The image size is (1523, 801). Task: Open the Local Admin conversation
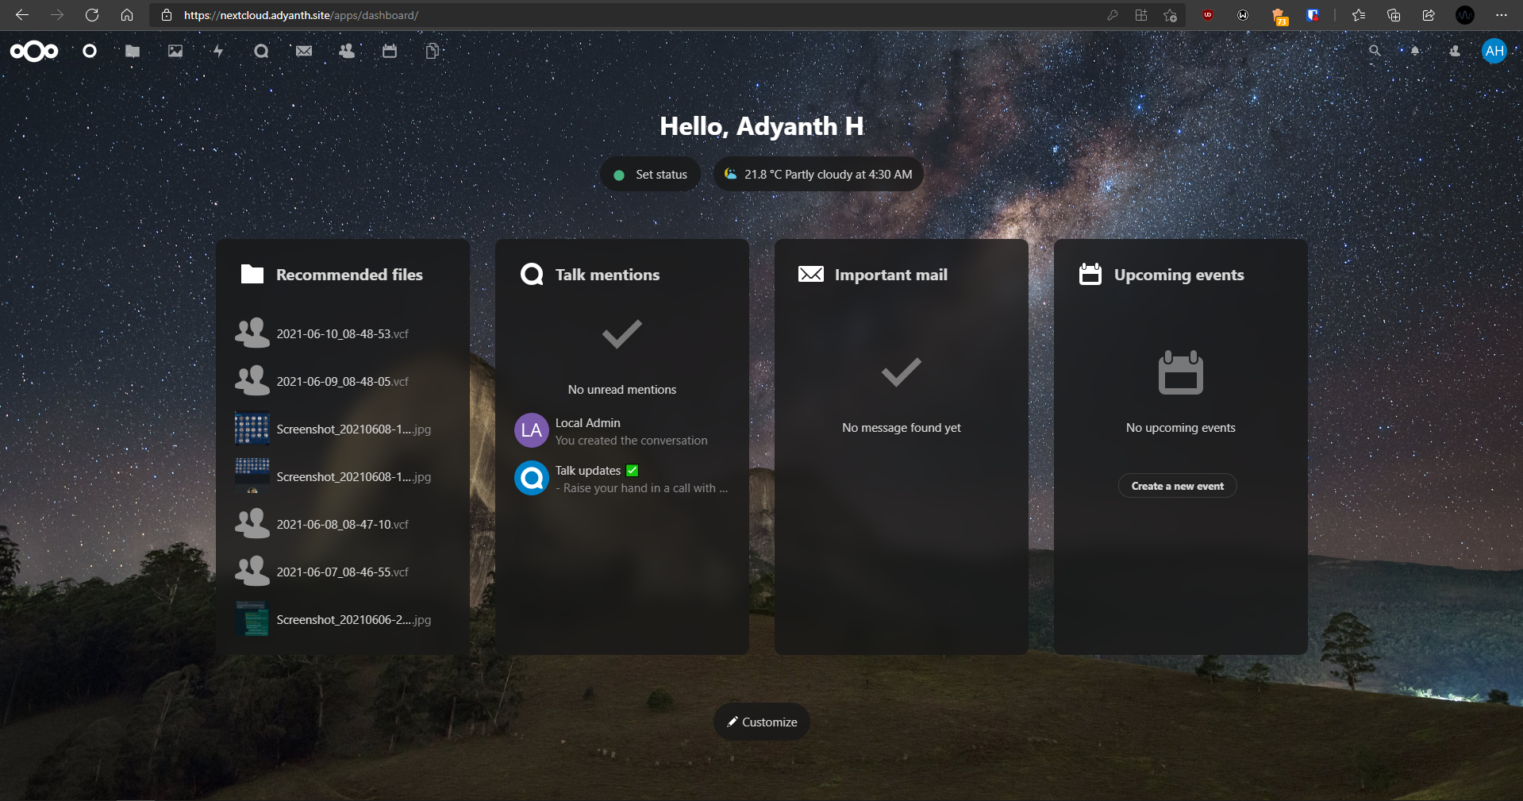[x=621, y=431]
